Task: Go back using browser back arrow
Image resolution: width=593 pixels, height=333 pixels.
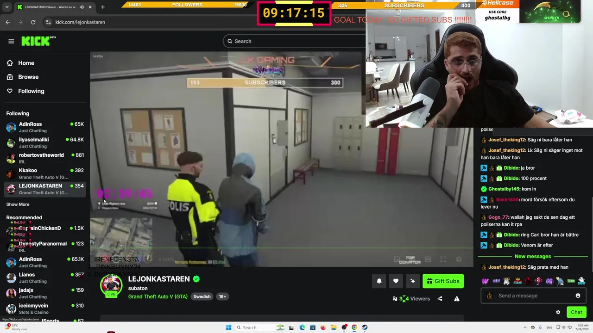Action: point(8,22)
